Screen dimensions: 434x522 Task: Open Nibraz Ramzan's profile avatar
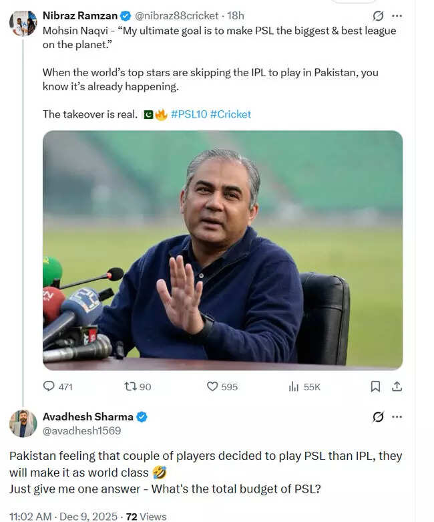(x=23, y=23)
